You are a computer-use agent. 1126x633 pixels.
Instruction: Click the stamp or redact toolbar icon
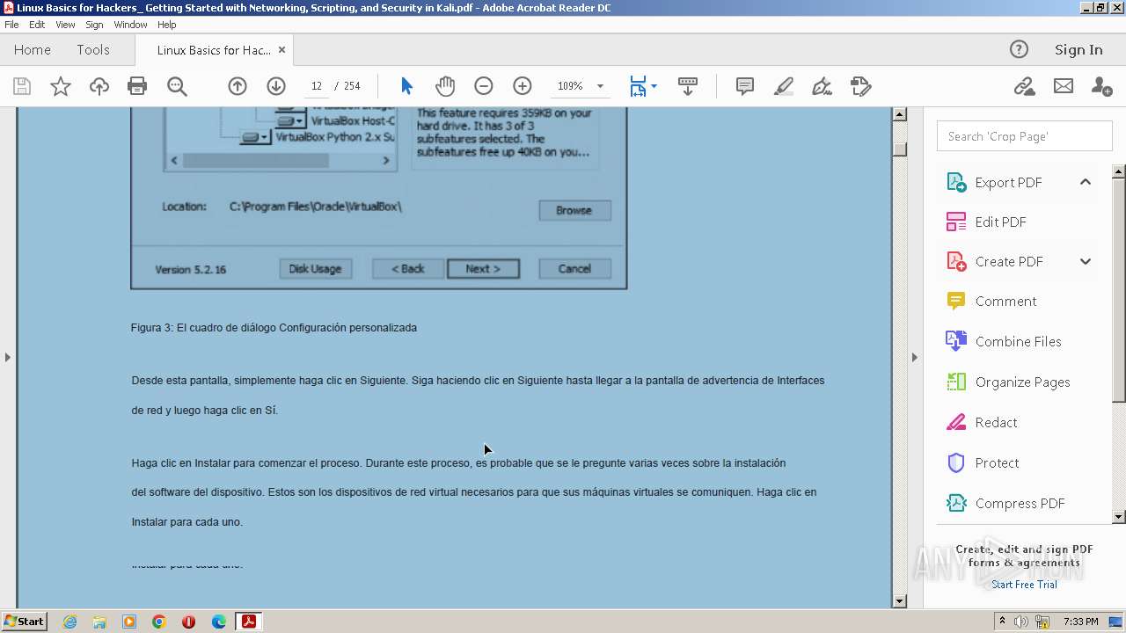click(861, 86)
